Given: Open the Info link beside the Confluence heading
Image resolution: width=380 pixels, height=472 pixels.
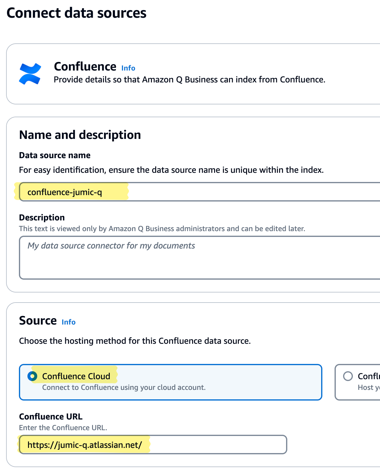Looking at the screenshot, I should (x=128, y=68).
